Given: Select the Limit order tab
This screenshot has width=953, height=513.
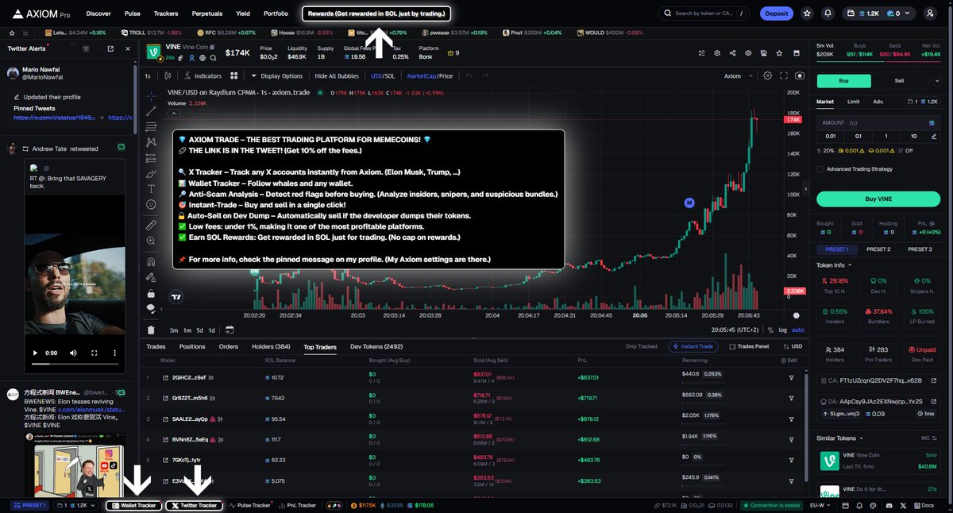Looking at the screenshot, I should pyautogui.click(x=853, y=102).
